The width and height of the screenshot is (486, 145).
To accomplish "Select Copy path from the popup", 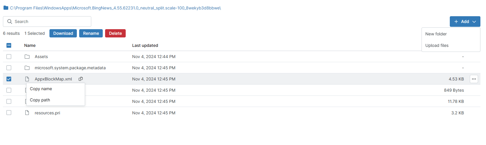I will click(40, 100).
